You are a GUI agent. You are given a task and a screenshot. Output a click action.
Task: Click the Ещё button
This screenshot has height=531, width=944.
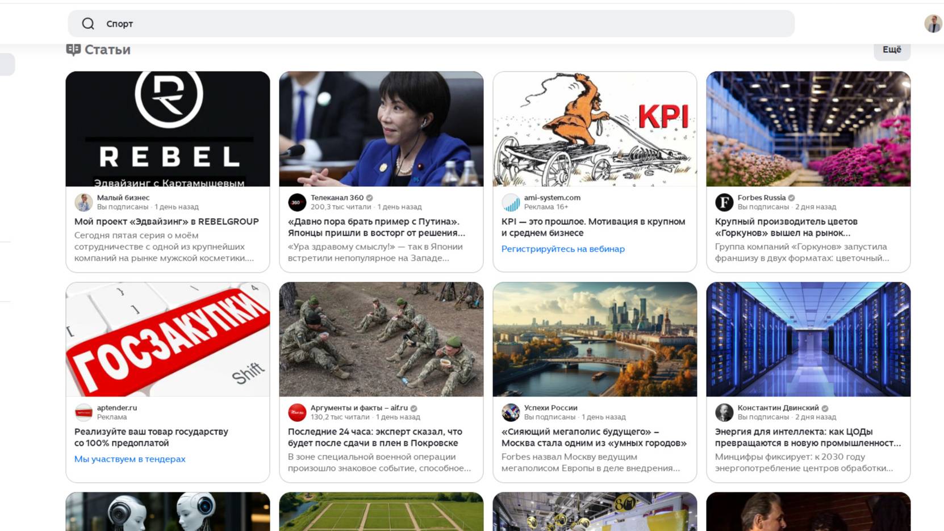891,49
